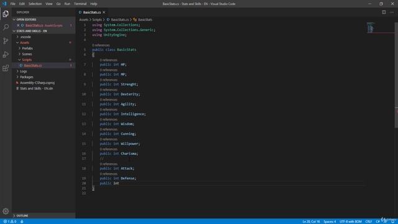Open the View menu
This screenshot has height=224, width=398.
tap(49, 4)
